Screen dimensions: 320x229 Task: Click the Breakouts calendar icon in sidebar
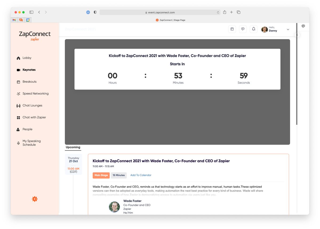click(18, 82)
